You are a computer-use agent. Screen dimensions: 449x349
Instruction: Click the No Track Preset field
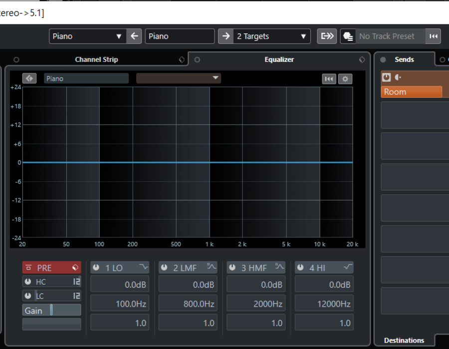coord(391,36)
